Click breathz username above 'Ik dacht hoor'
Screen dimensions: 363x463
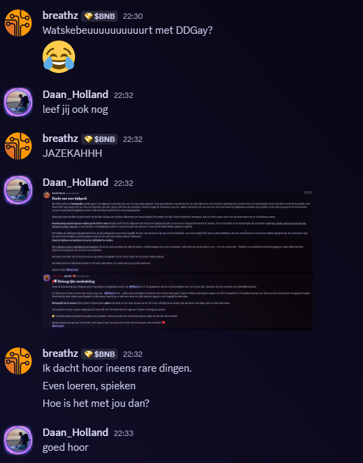point(60,353)
